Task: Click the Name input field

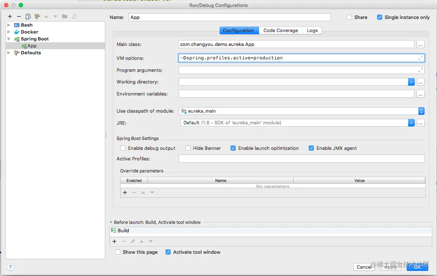Action: pyautogui.click(x=230, y=17)
